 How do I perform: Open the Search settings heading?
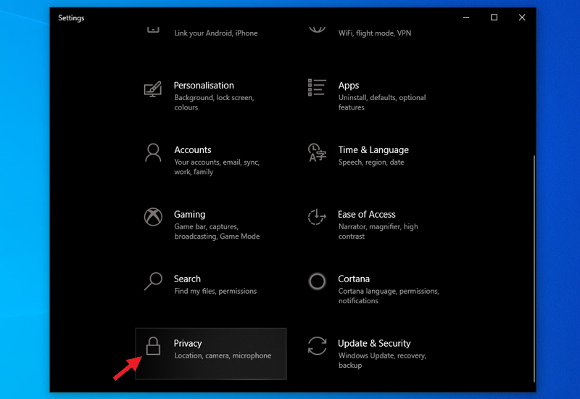pyautogui.click(x=187, y=279)
